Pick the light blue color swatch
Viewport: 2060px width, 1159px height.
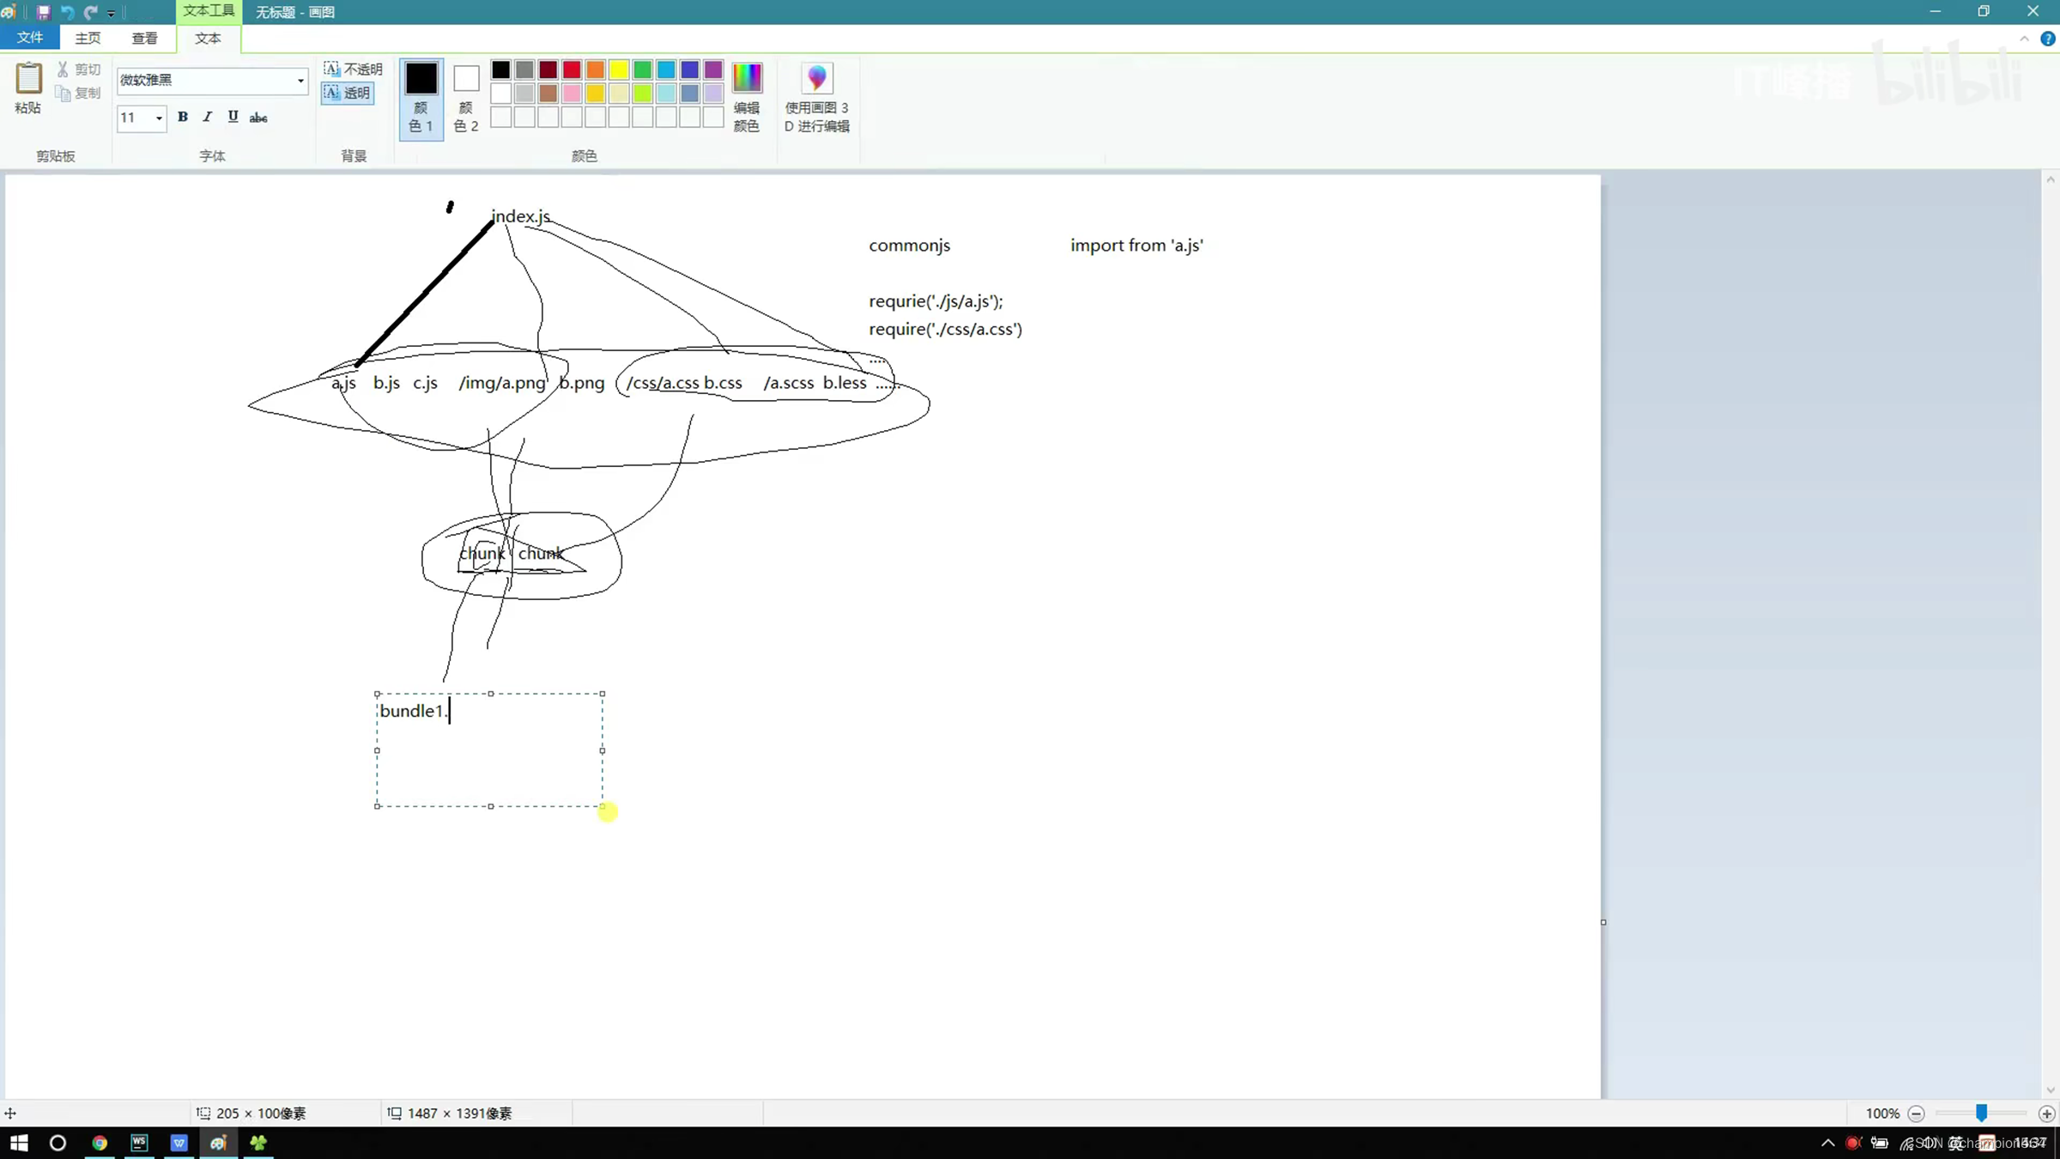point(666,70)
